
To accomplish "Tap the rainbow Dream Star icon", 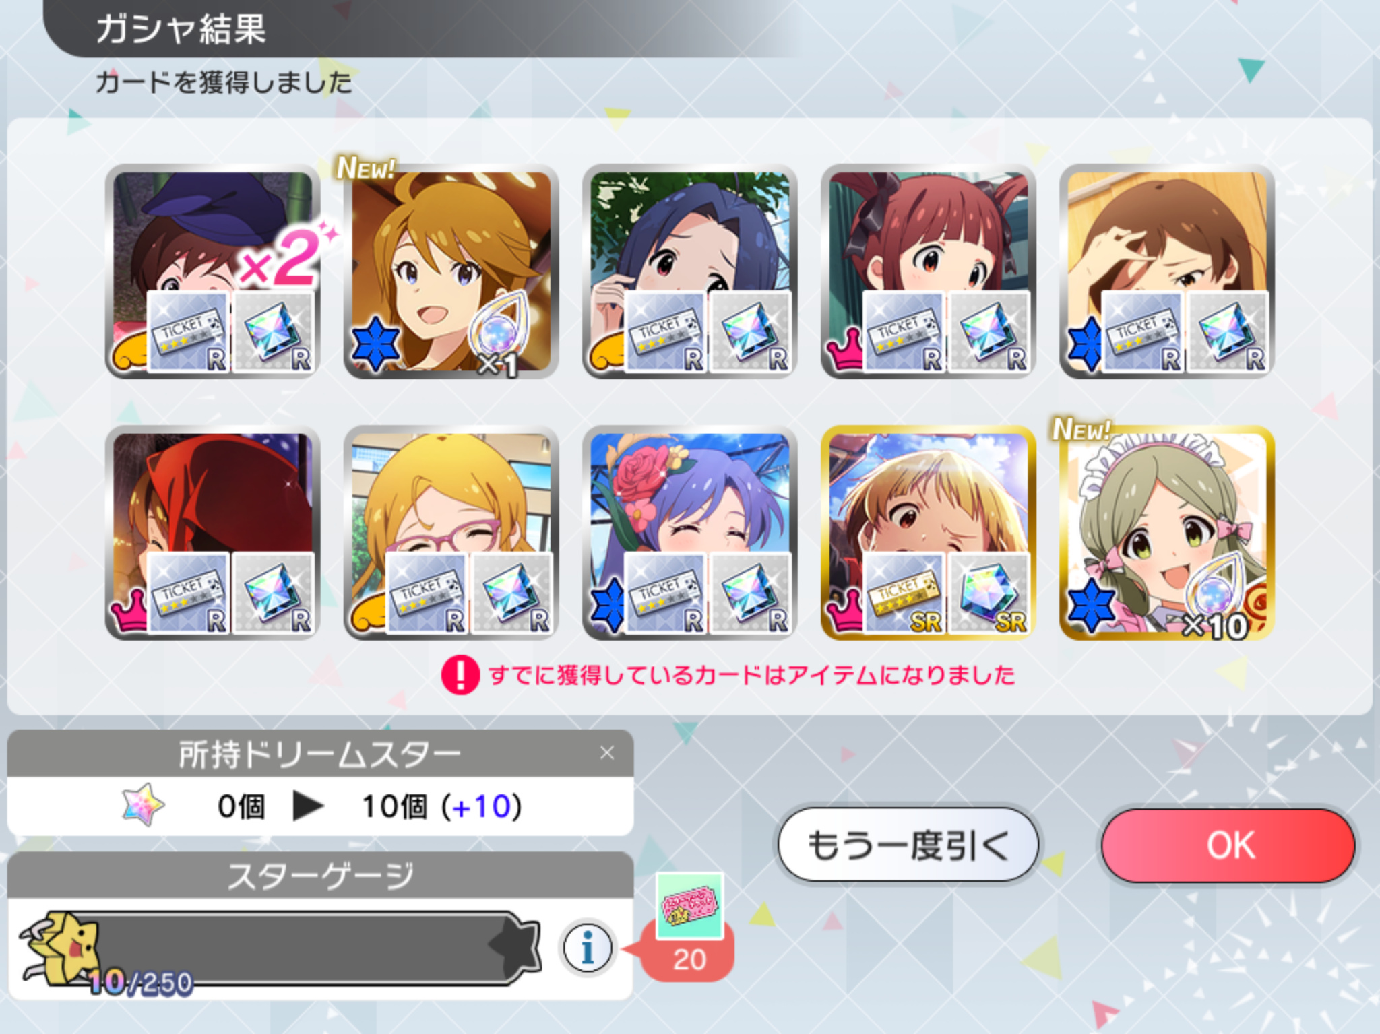I will tap(143, 804).
